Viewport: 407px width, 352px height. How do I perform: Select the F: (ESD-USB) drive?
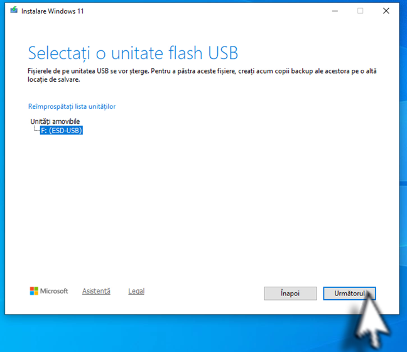[x=62, y=130]
